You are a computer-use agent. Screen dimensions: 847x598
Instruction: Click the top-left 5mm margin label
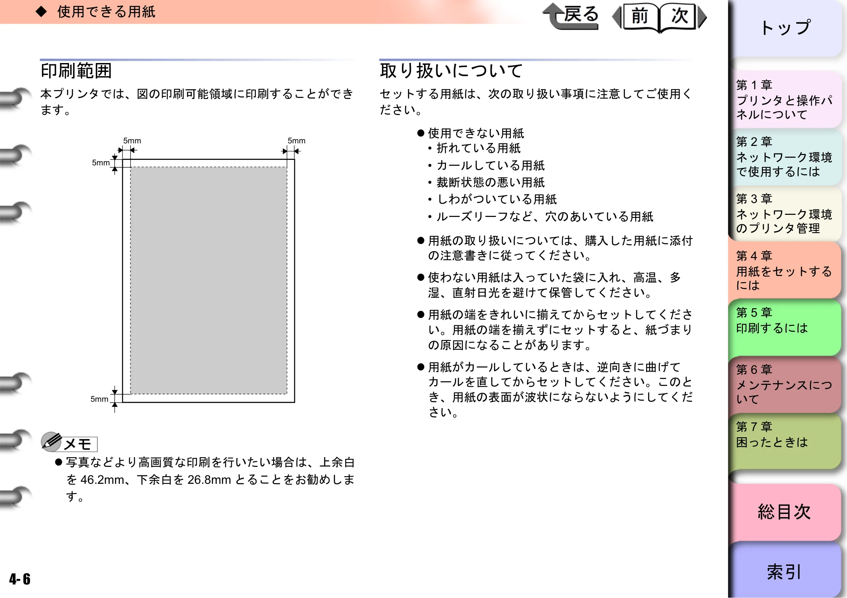pyautogui.click(x=132, y=141)
